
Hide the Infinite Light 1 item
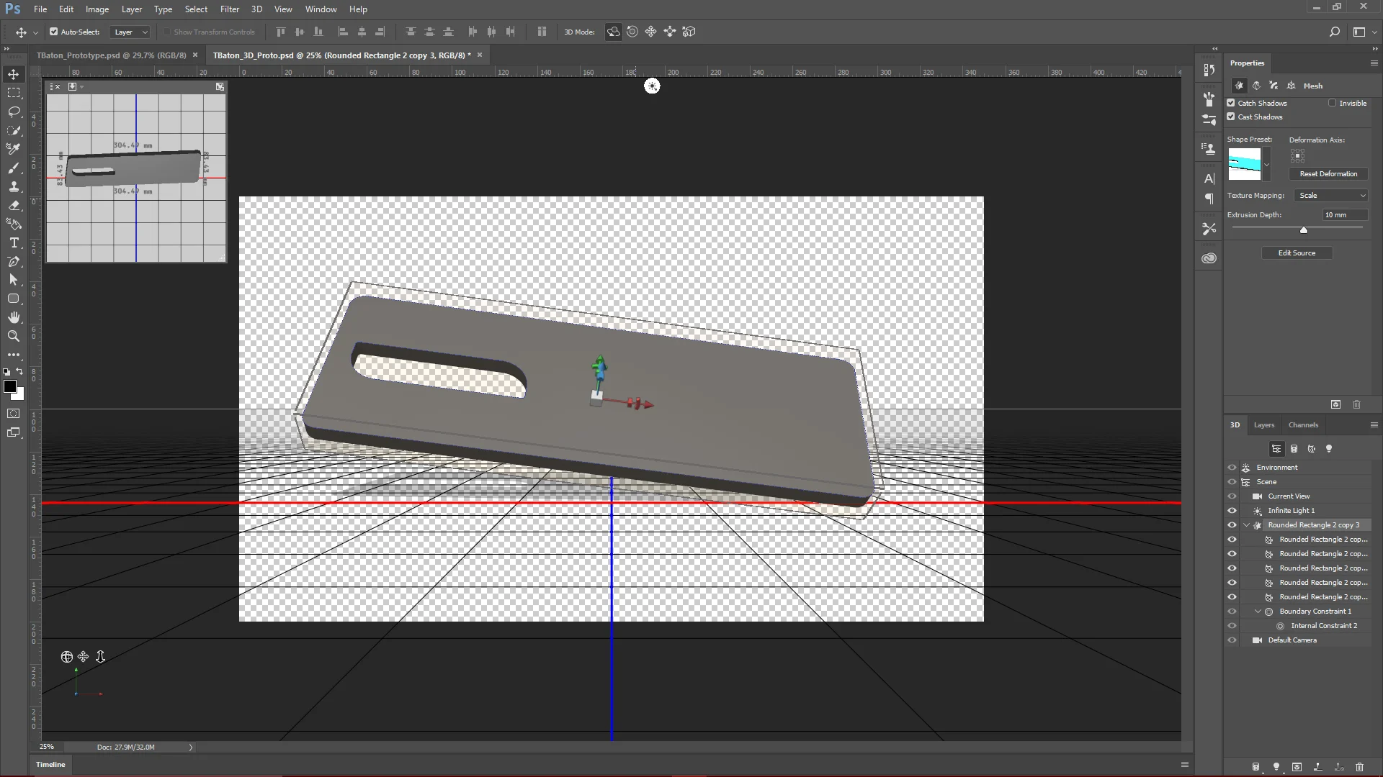(x=1232, y=511)
